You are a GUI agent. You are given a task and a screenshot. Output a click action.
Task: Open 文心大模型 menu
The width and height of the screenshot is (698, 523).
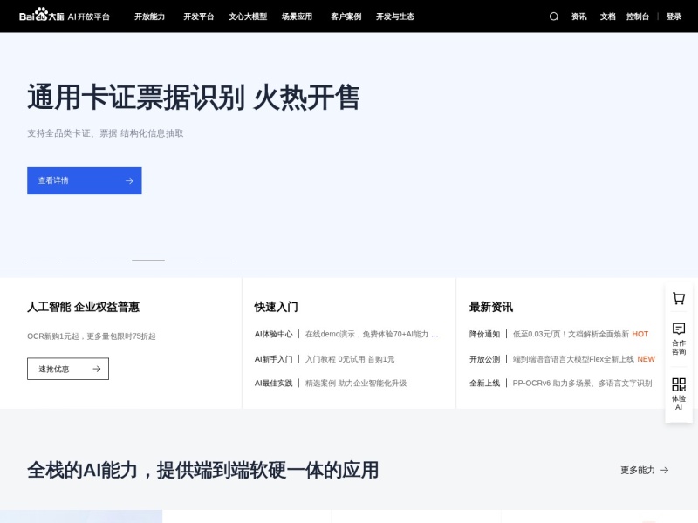(248, 17)
